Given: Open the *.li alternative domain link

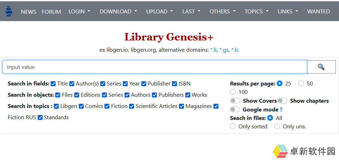Looking at the screenshot, I should pyautogui.click(x=213, y=50).
